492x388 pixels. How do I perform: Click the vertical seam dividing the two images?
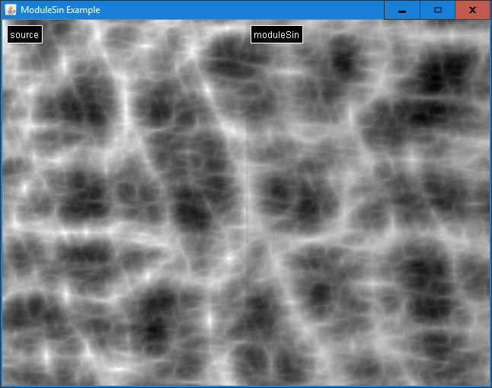coord(246,202)
